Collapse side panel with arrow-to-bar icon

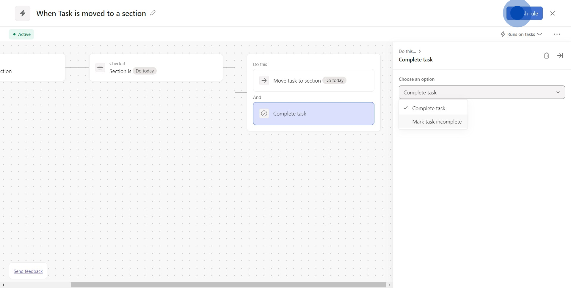[560, 56]
